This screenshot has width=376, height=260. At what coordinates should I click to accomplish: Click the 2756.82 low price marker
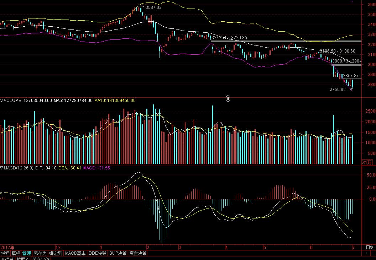338,90
